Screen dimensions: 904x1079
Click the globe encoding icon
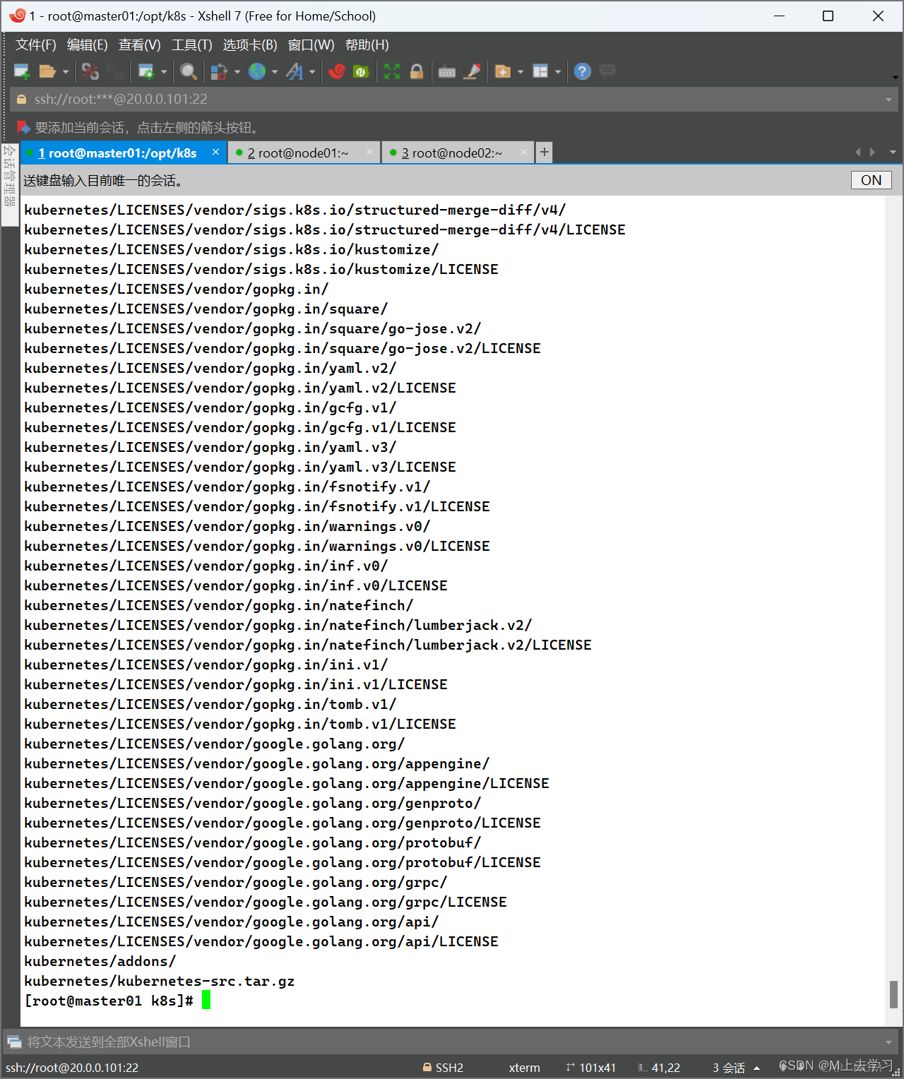tap(257, 71)
